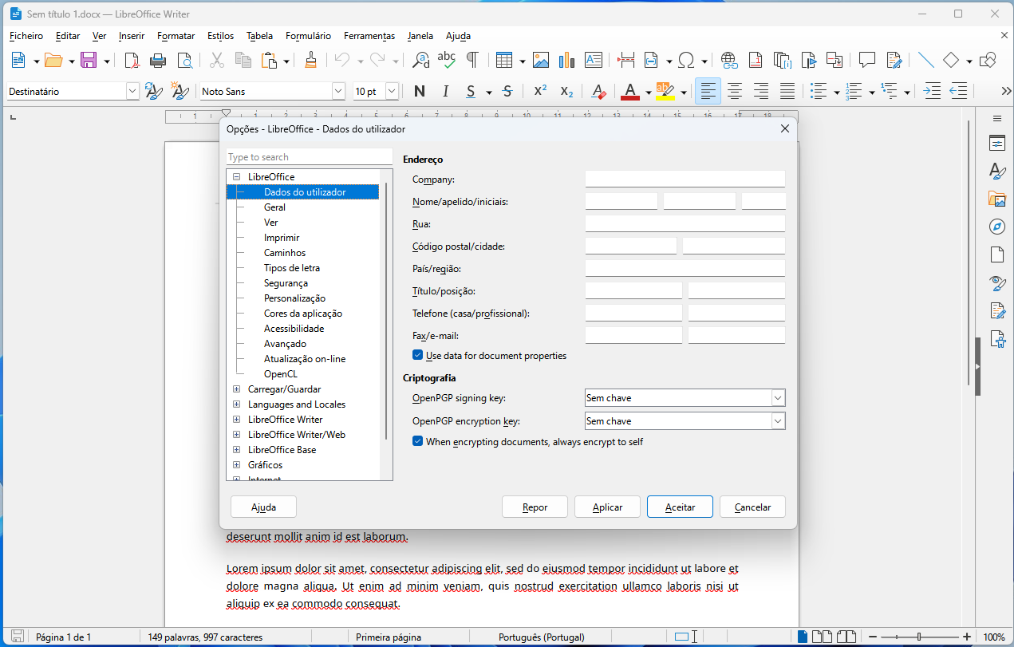
Task: Click the Type to search field
Action: 310,157
